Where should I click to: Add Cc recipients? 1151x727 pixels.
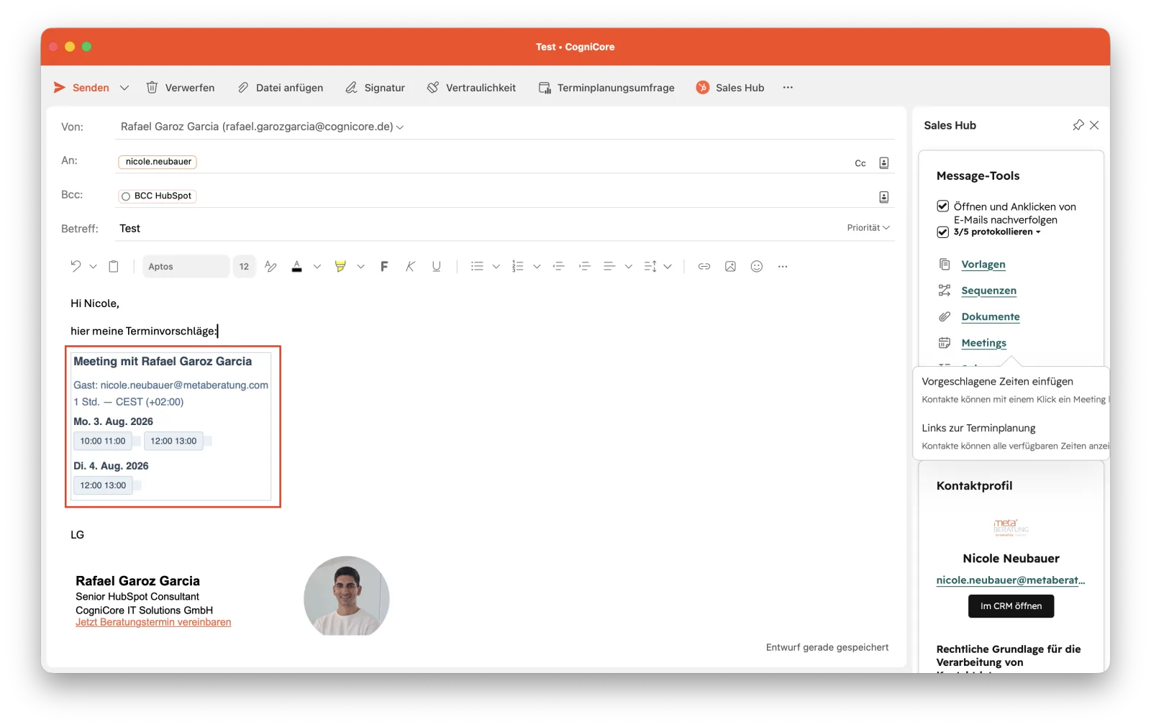point(860,163)
